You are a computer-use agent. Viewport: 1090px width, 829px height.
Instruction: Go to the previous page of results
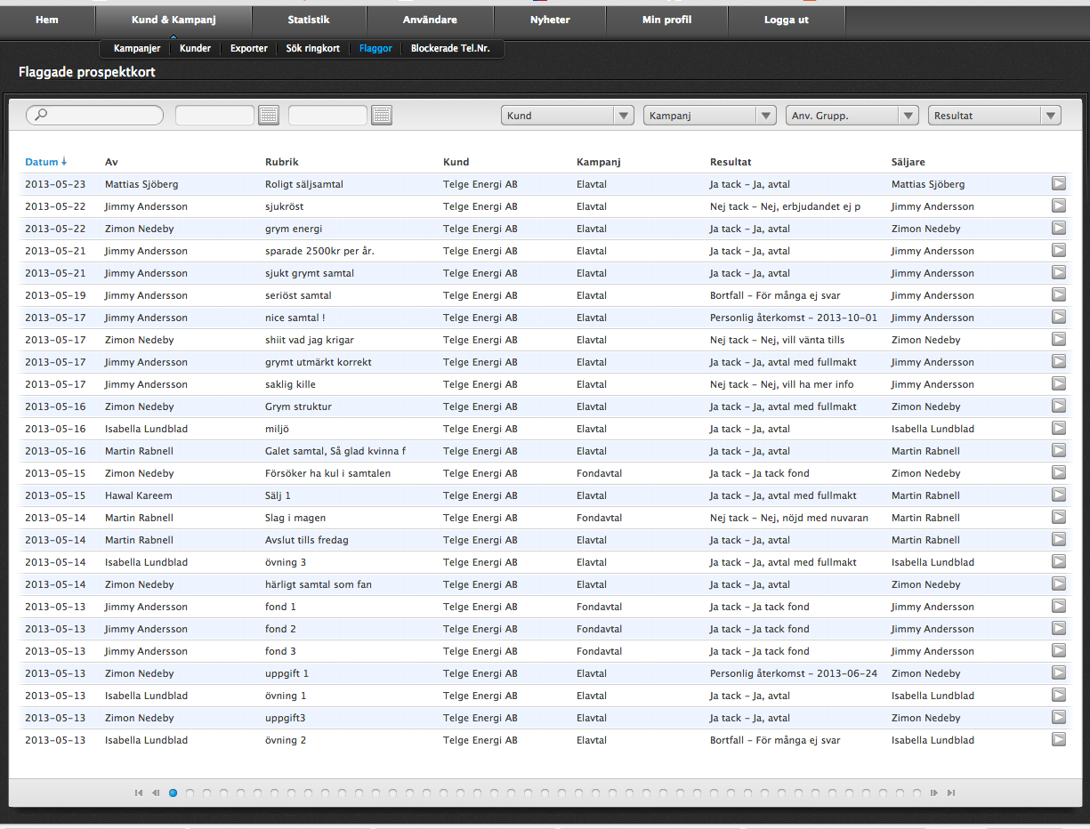[156, 793]
